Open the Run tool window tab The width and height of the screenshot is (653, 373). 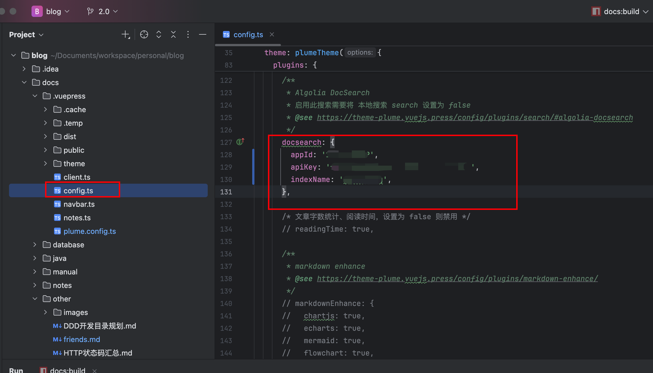click(16, 370)
